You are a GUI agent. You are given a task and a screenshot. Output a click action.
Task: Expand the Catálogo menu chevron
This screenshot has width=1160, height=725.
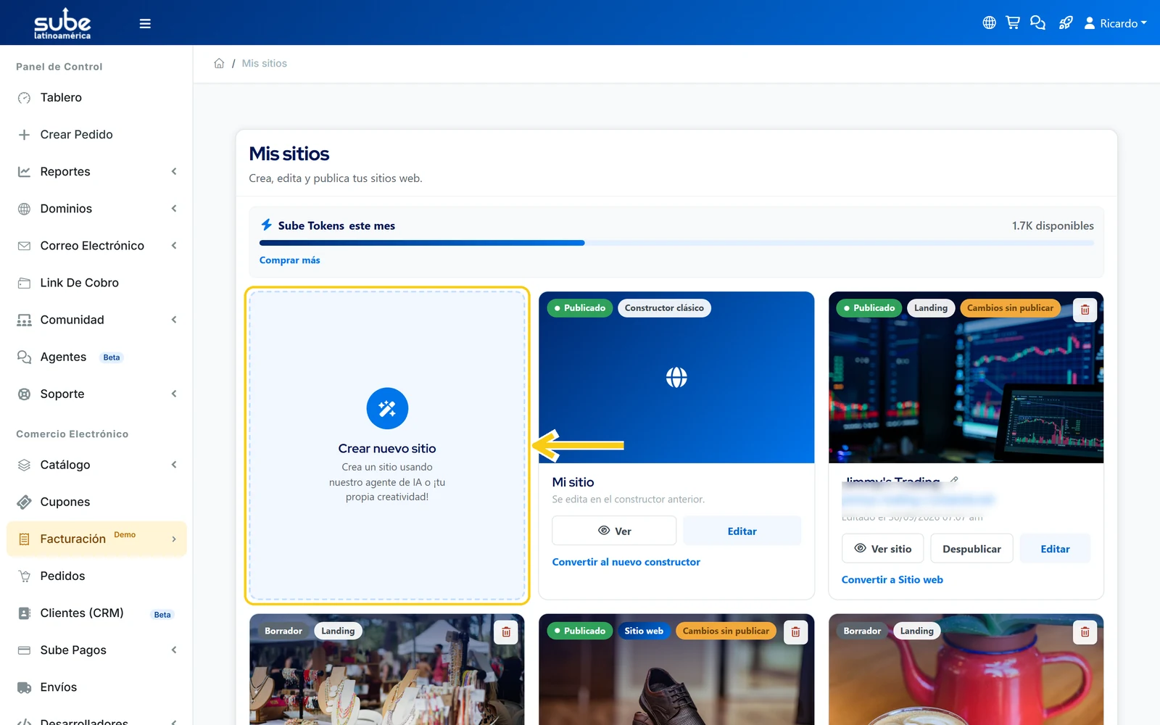(174, 465)
